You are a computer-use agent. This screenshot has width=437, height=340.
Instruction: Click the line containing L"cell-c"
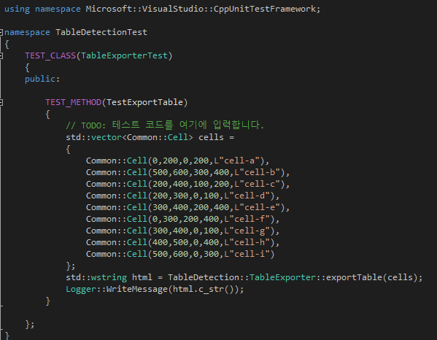pos(187,184)
